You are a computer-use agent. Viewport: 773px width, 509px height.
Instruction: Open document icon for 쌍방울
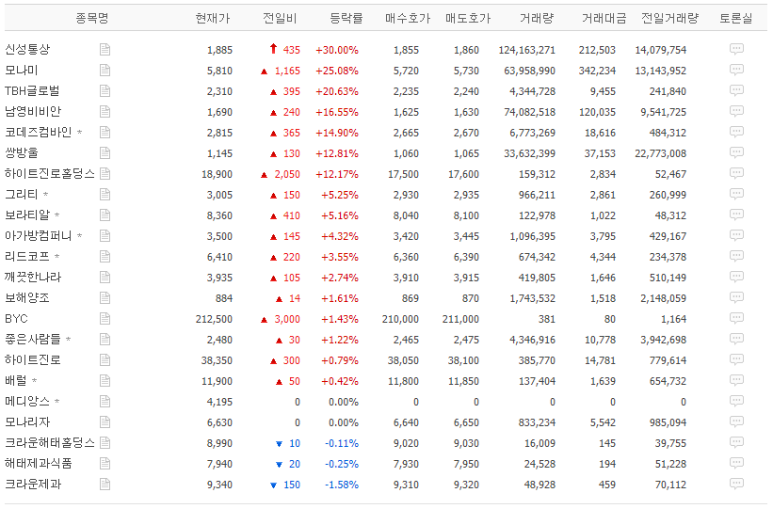coord(105,152)
